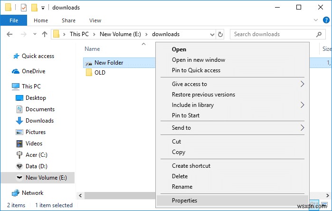Choose Delete from the context menu
This screenshot has width=332, height=211.
tap(232, 176)
